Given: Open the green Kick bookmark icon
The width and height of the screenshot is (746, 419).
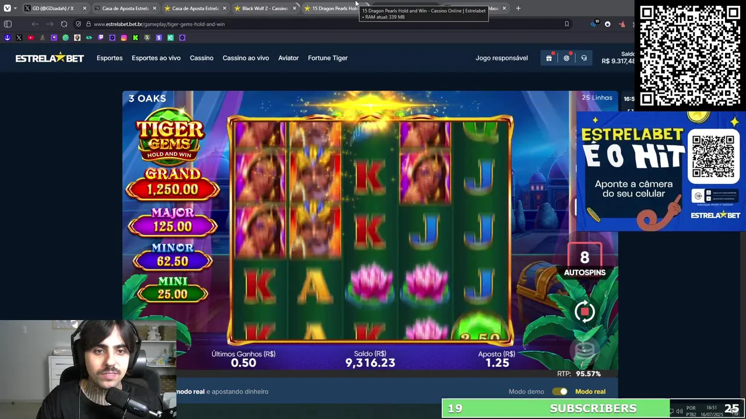Looking at the screenshot, I should pyautogui.click(x=135, y=37).
